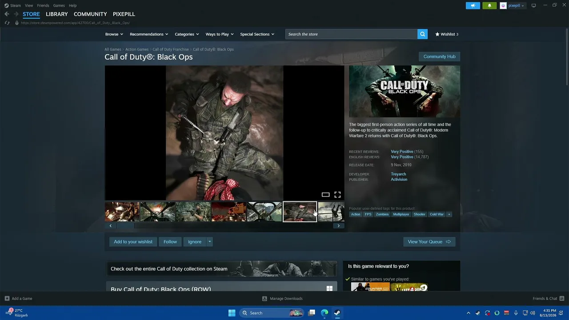Screen dimensions: 569x320
Task: Open the Call of Duty collection banner
Action: pyautogui.click(x=221, y=269)
